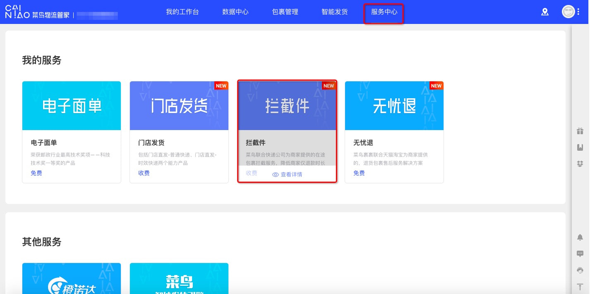Click the eye icon beside 查看详情

(x=276, y=175)
